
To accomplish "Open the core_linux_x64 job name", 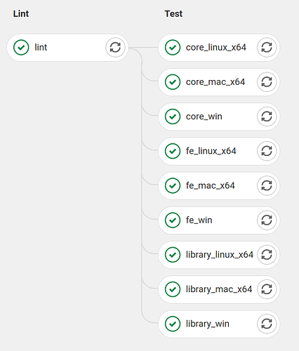I will pyautogui.click(x=216, y=48).
